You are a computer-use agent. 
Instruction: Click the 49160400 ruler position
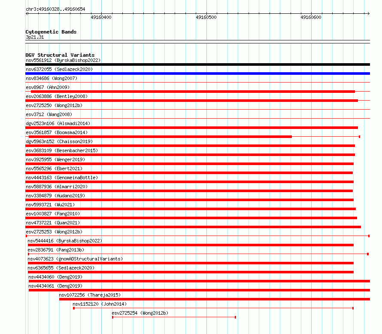[x=101, y=17]
